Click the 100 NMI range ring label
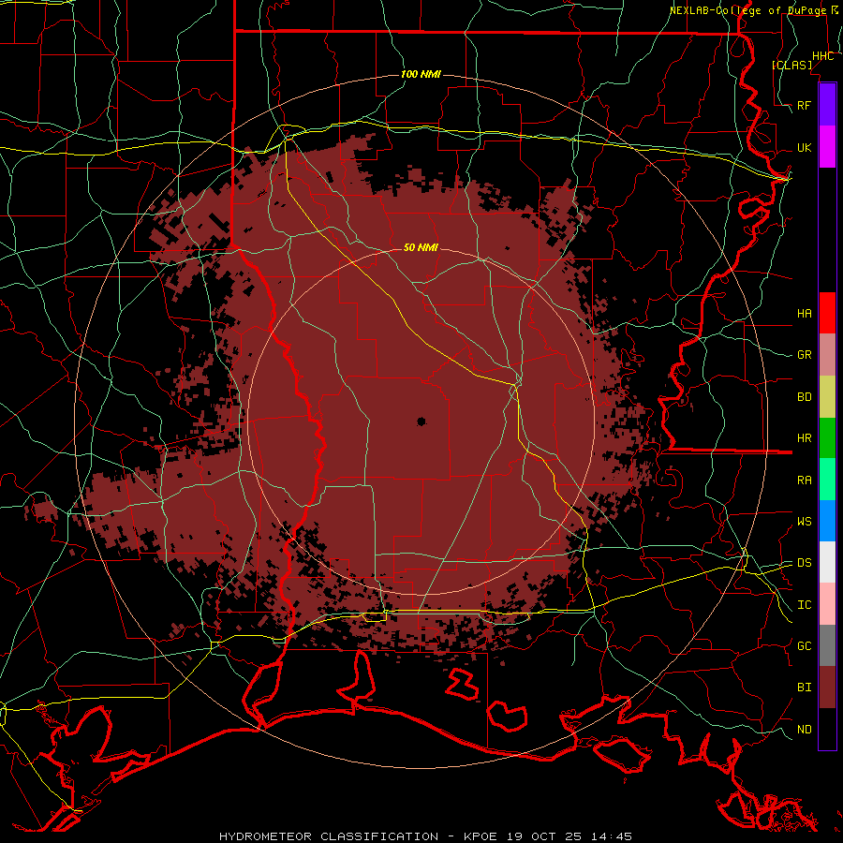Viewport: 843px width, 843px height. tap(421, 74)
